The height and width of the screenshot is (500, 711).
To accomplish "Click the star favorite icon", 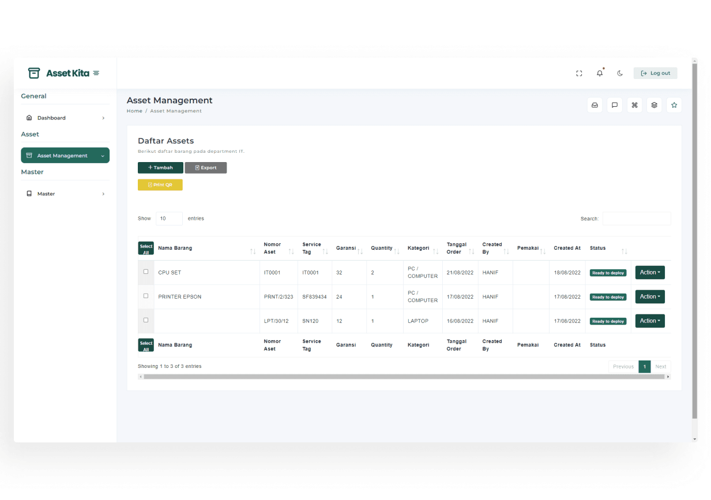I will click(674, 105).
